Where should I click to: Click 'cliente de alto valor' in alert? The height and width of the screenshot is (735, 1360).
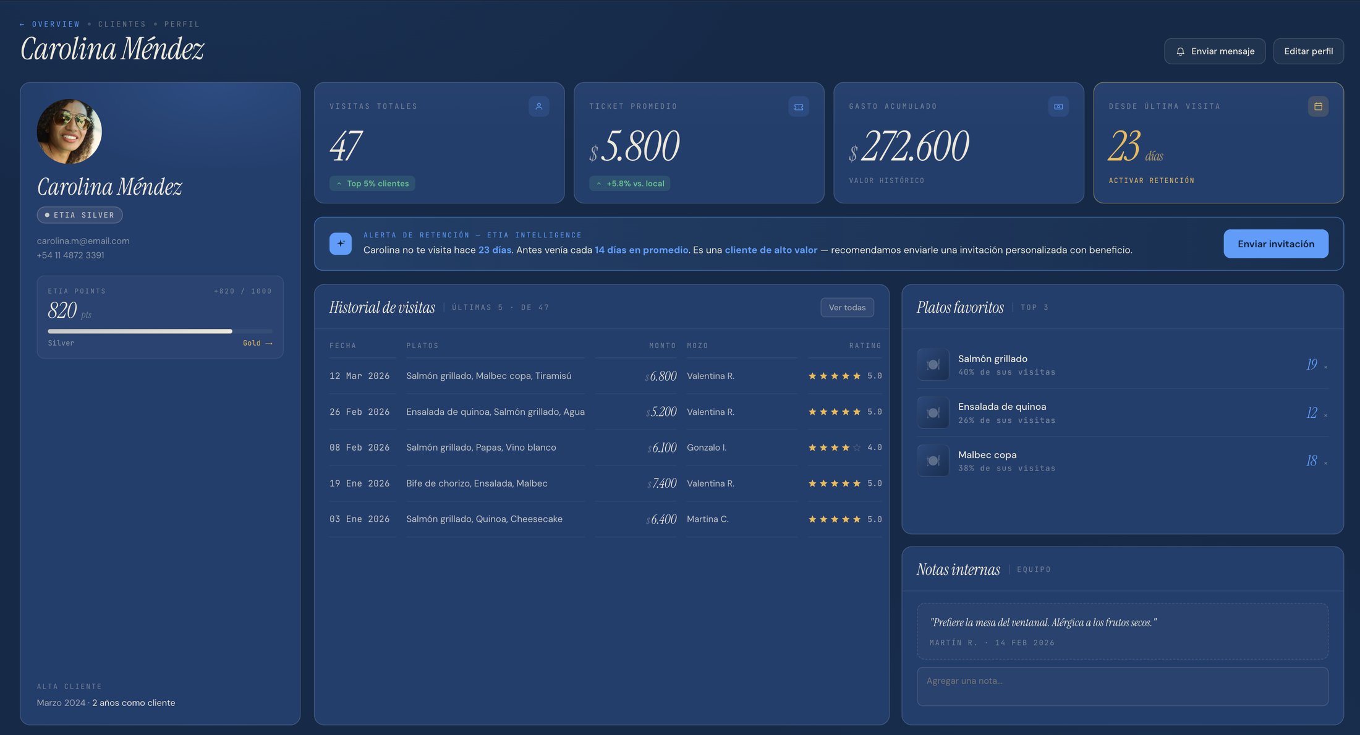771,250
